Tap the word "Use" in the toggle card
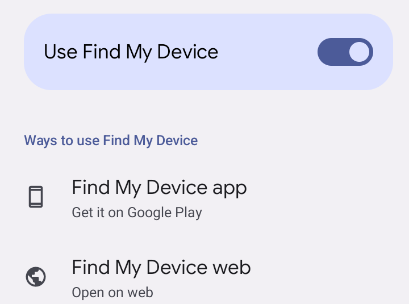409x304 pixels. pos(61,52)
